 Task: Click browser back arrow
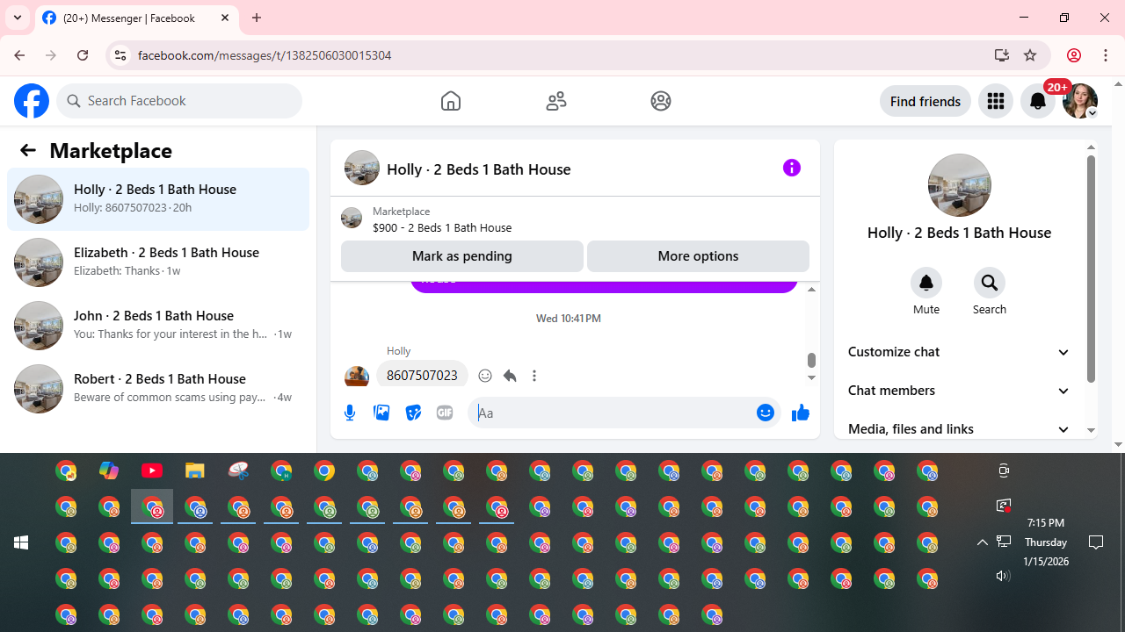(19, 55)
